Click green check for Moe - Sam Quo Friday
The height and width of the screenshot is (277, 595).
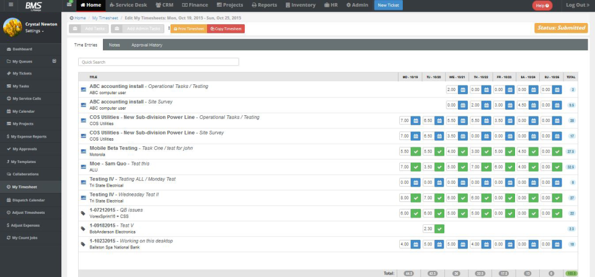(x=509, y=167)
